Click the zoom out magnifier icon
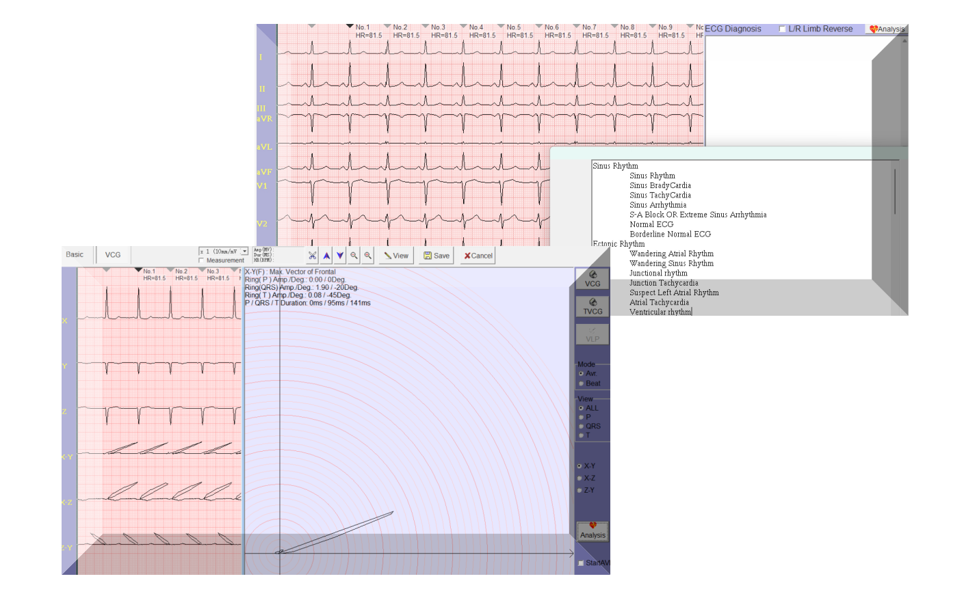962x596 pixels. point(354,256)
